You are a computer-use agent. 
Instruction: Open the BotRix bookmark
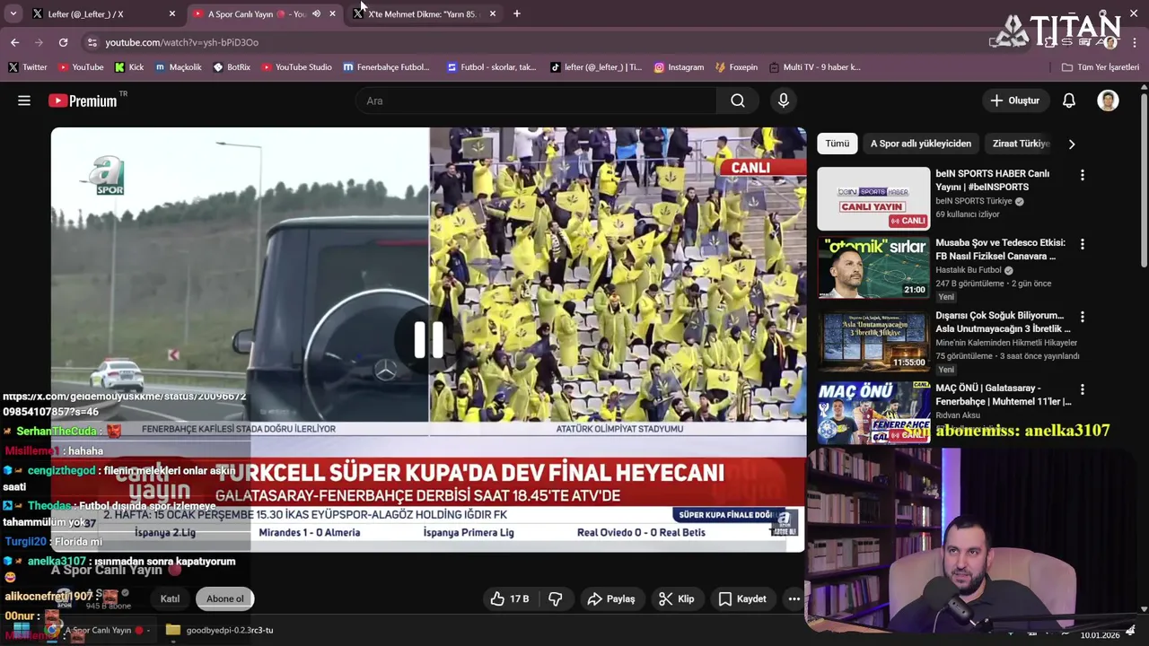[x=232, y=67]
